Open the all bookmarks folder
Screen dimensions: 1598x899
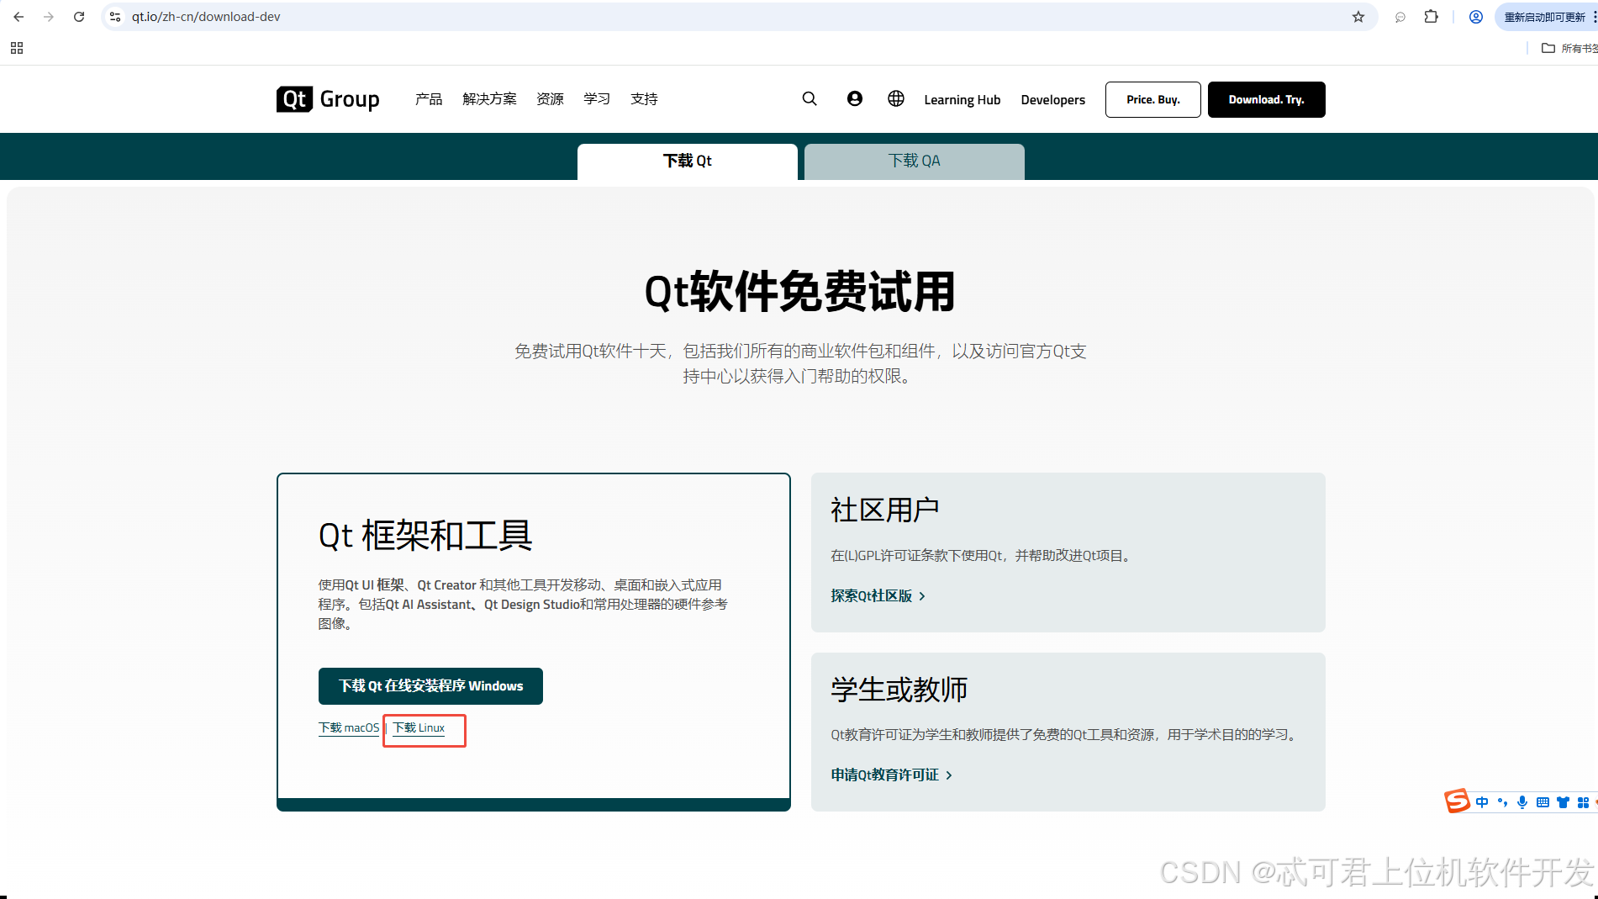click(x=1569, y=48)
